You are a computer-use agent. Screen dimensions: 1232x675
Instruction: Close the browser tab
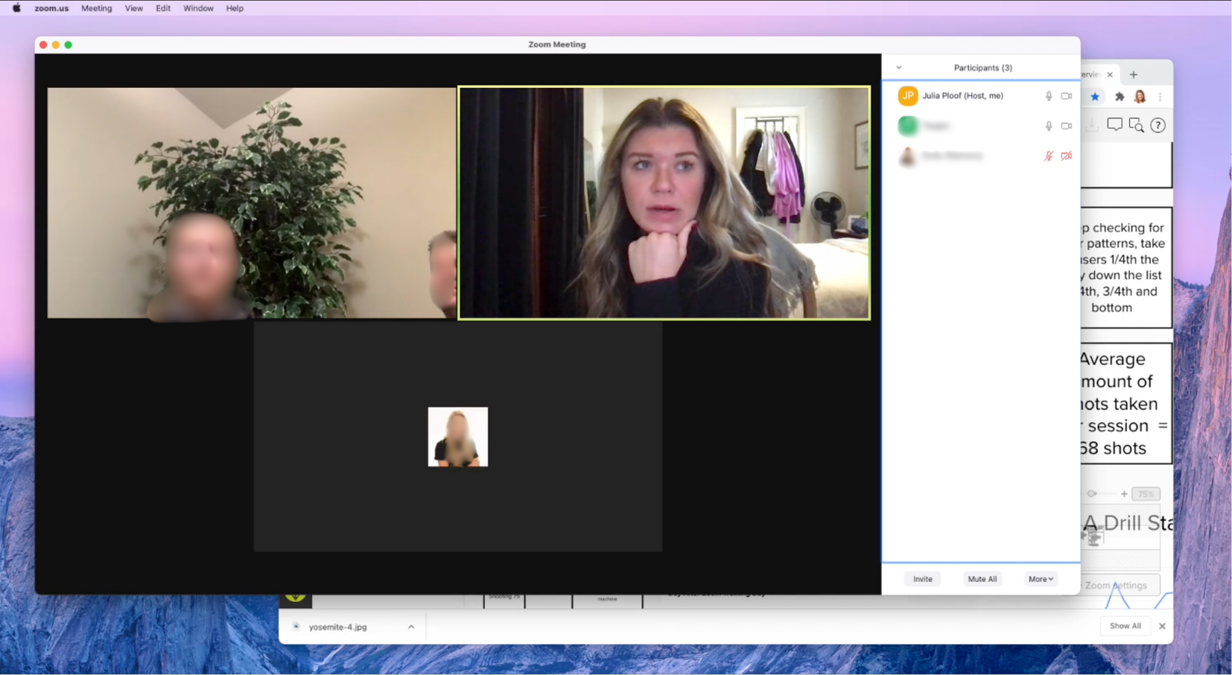[1110, 74]
